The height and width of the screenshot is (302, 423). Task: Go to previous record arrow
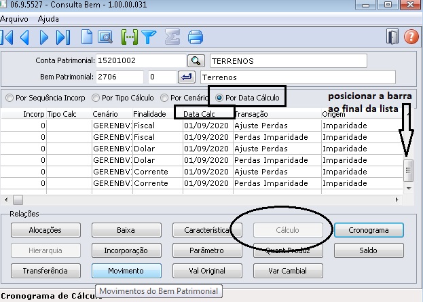[25, 37]
